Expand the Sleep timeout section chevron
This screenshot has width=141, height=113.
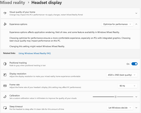point(136,108)
